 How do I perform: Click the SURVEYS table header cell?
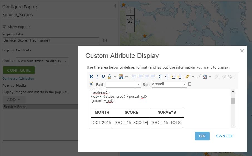[167, 112]
